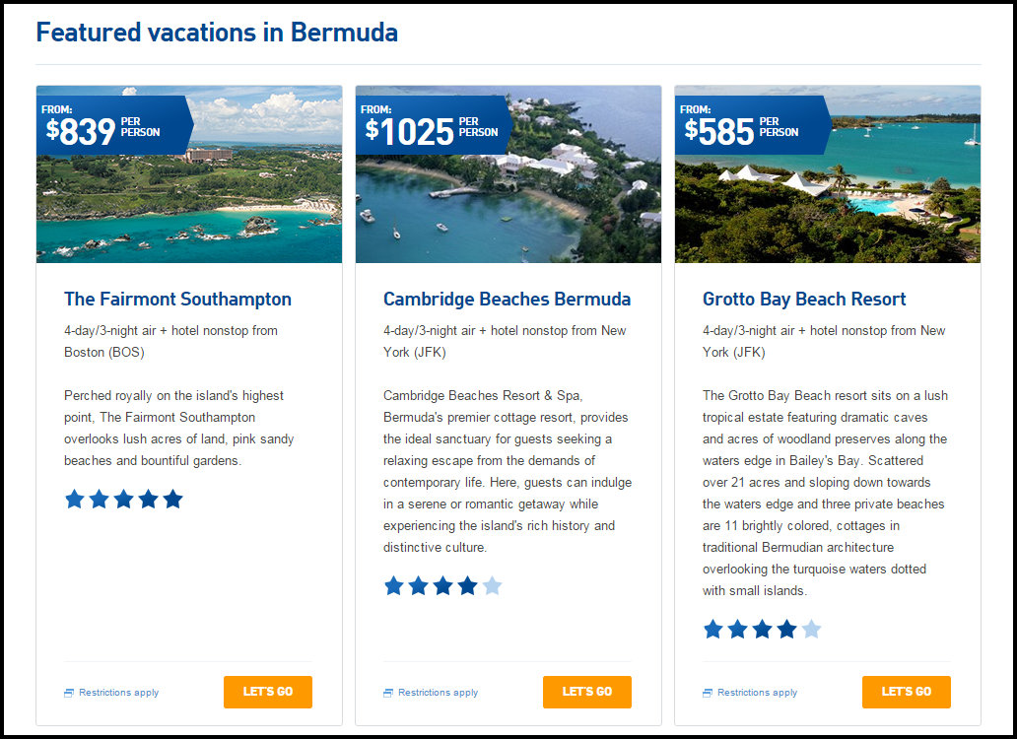View Restrictions apply link on Fairmont card
The height and width of the screenshot is (739, 1017).
tap(118, 693)
